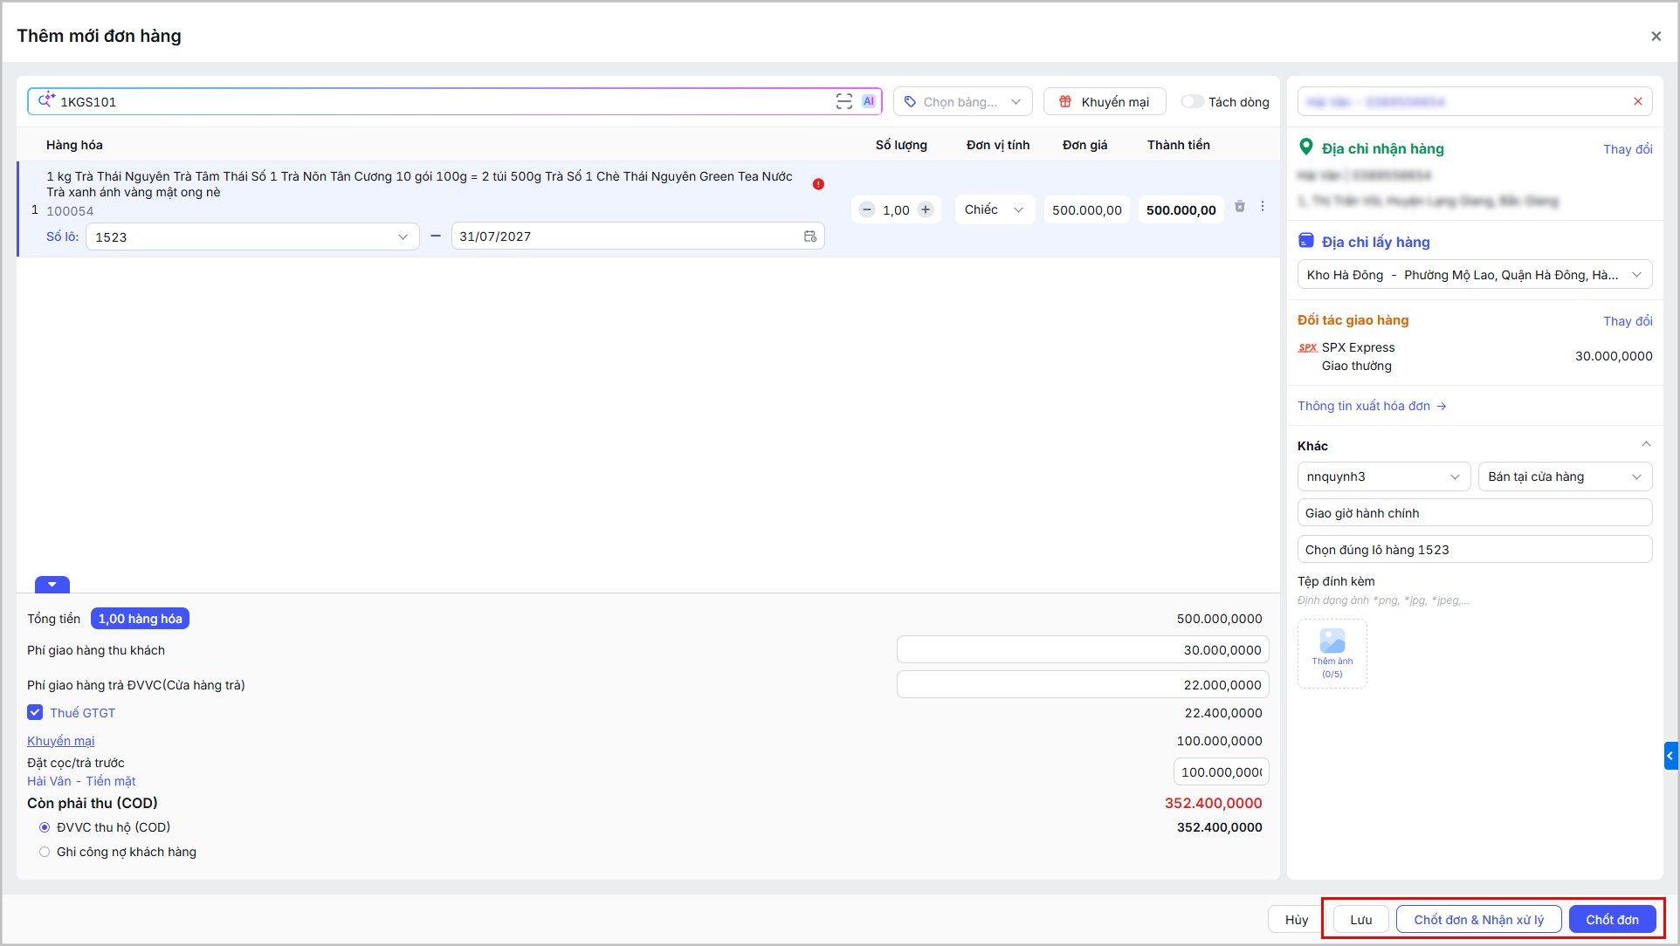Collapse the Khác section
Viewport: 1680px width, 946px height.
[1646, 445]
